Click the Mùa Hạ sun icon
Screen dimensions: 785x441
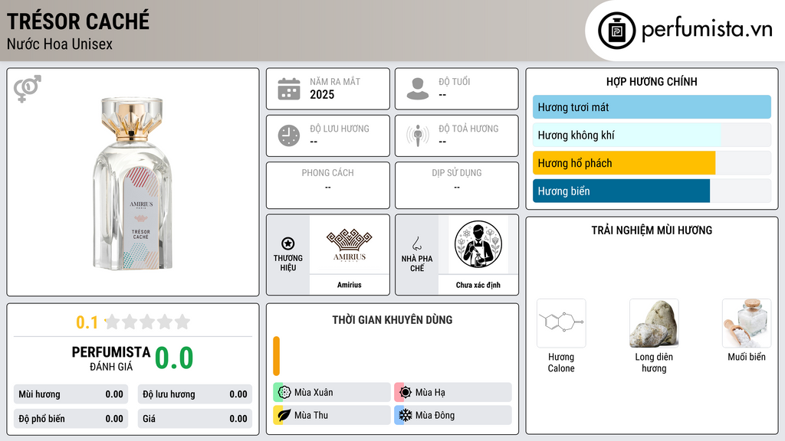(406, 393)
